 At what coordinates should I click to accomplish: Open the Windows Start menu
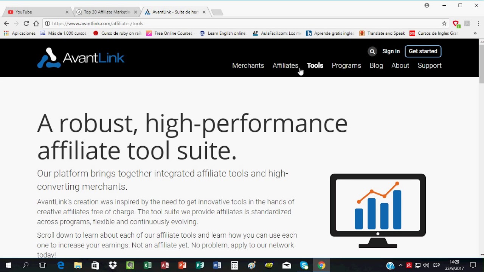(8, 265)
